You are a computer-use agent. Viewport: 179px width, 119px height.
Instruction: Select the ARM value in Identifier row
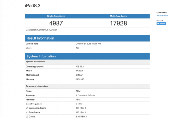[78, 99]
